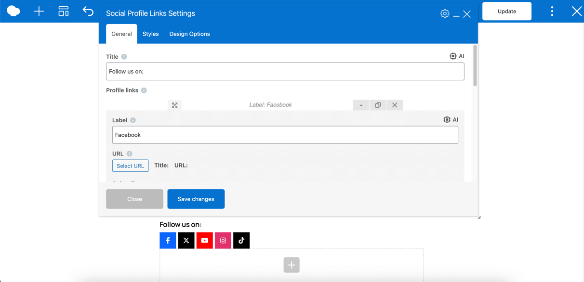Switch to the Styles tab
584x282 pixels.
(x=150, y=34)
